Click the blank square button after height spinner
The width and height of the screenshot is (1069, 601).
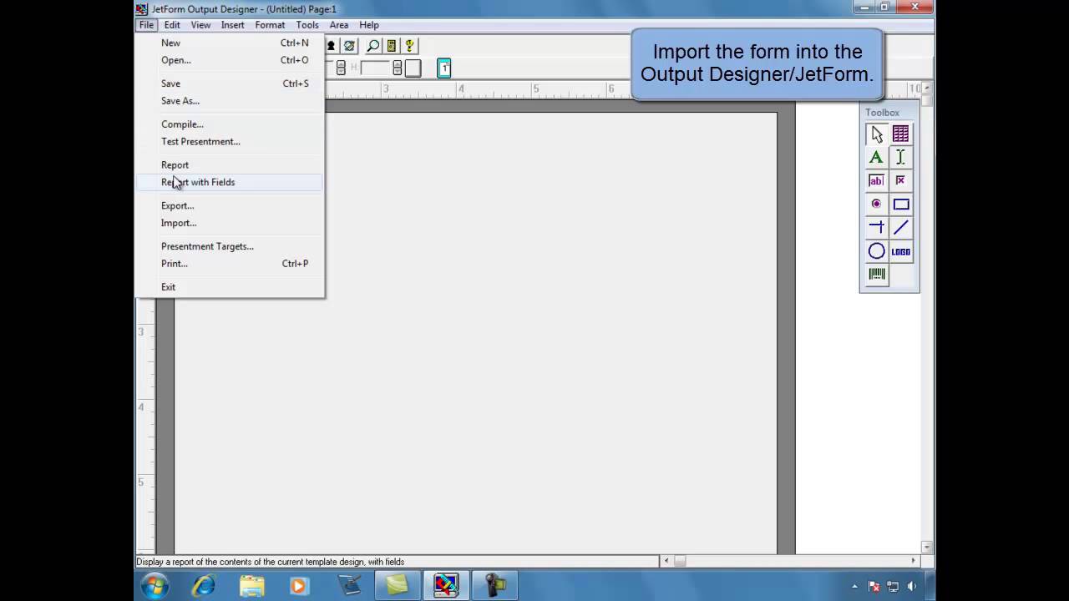pyautogui.click(x=413, y=68)
